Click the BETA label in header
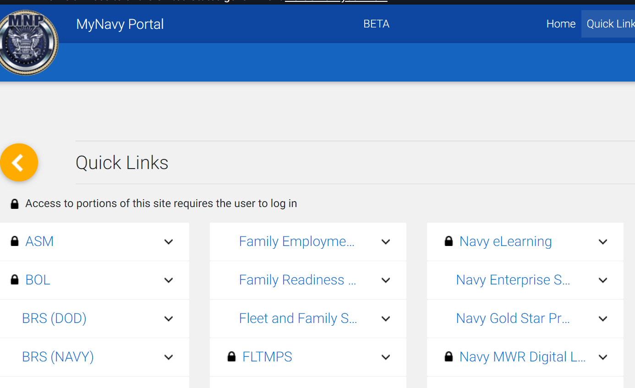This screenshot has height=388, width=635. [376, 24]
